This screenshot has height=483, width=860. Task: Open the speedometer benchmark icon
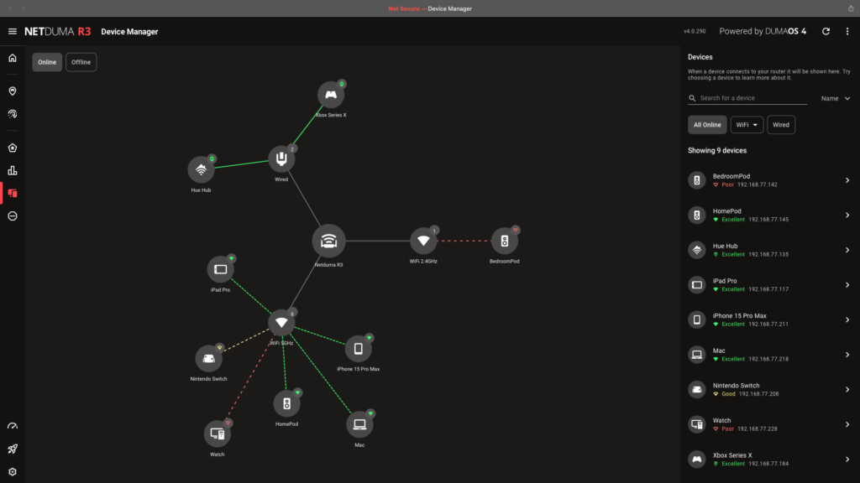12,426
